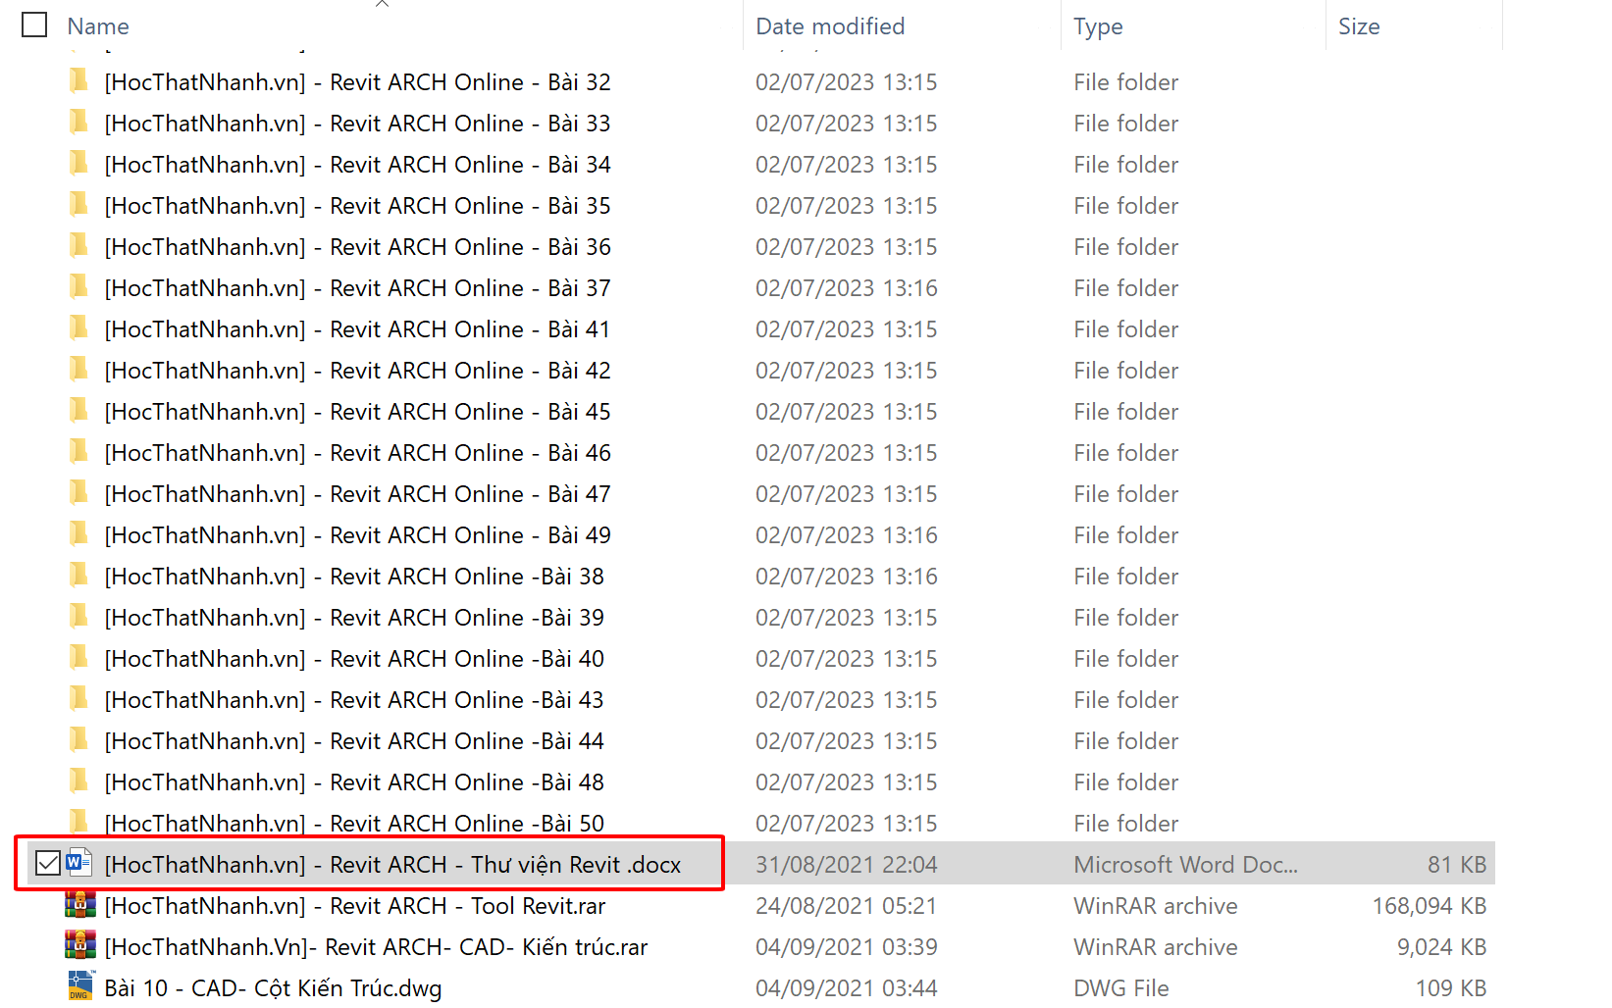Click the folder icon of Bài 43

79,698
